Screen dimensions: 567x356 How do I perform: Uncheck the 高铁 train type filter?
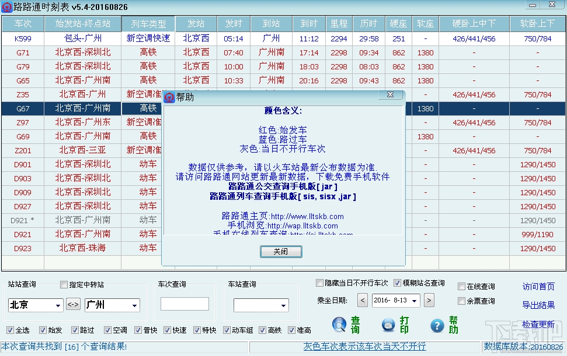pyautogui.click(x=261, y=329)
